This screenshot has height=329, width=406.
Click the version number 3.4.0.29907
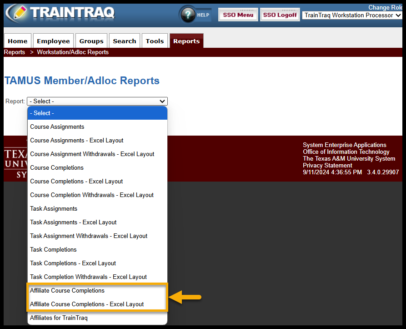[383, 172]
